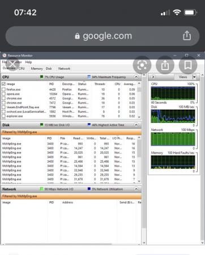Minimize the Resource Monitor window
205x255 pixels.
point(175,56)
